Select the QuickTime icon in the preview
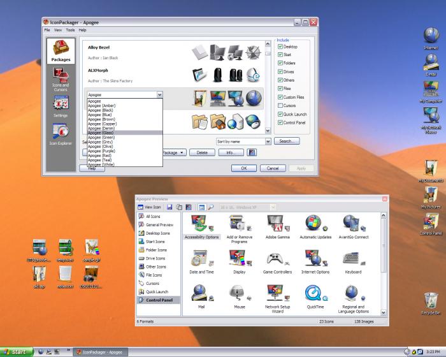Viewport: 446px width, 357px height. 315,296
